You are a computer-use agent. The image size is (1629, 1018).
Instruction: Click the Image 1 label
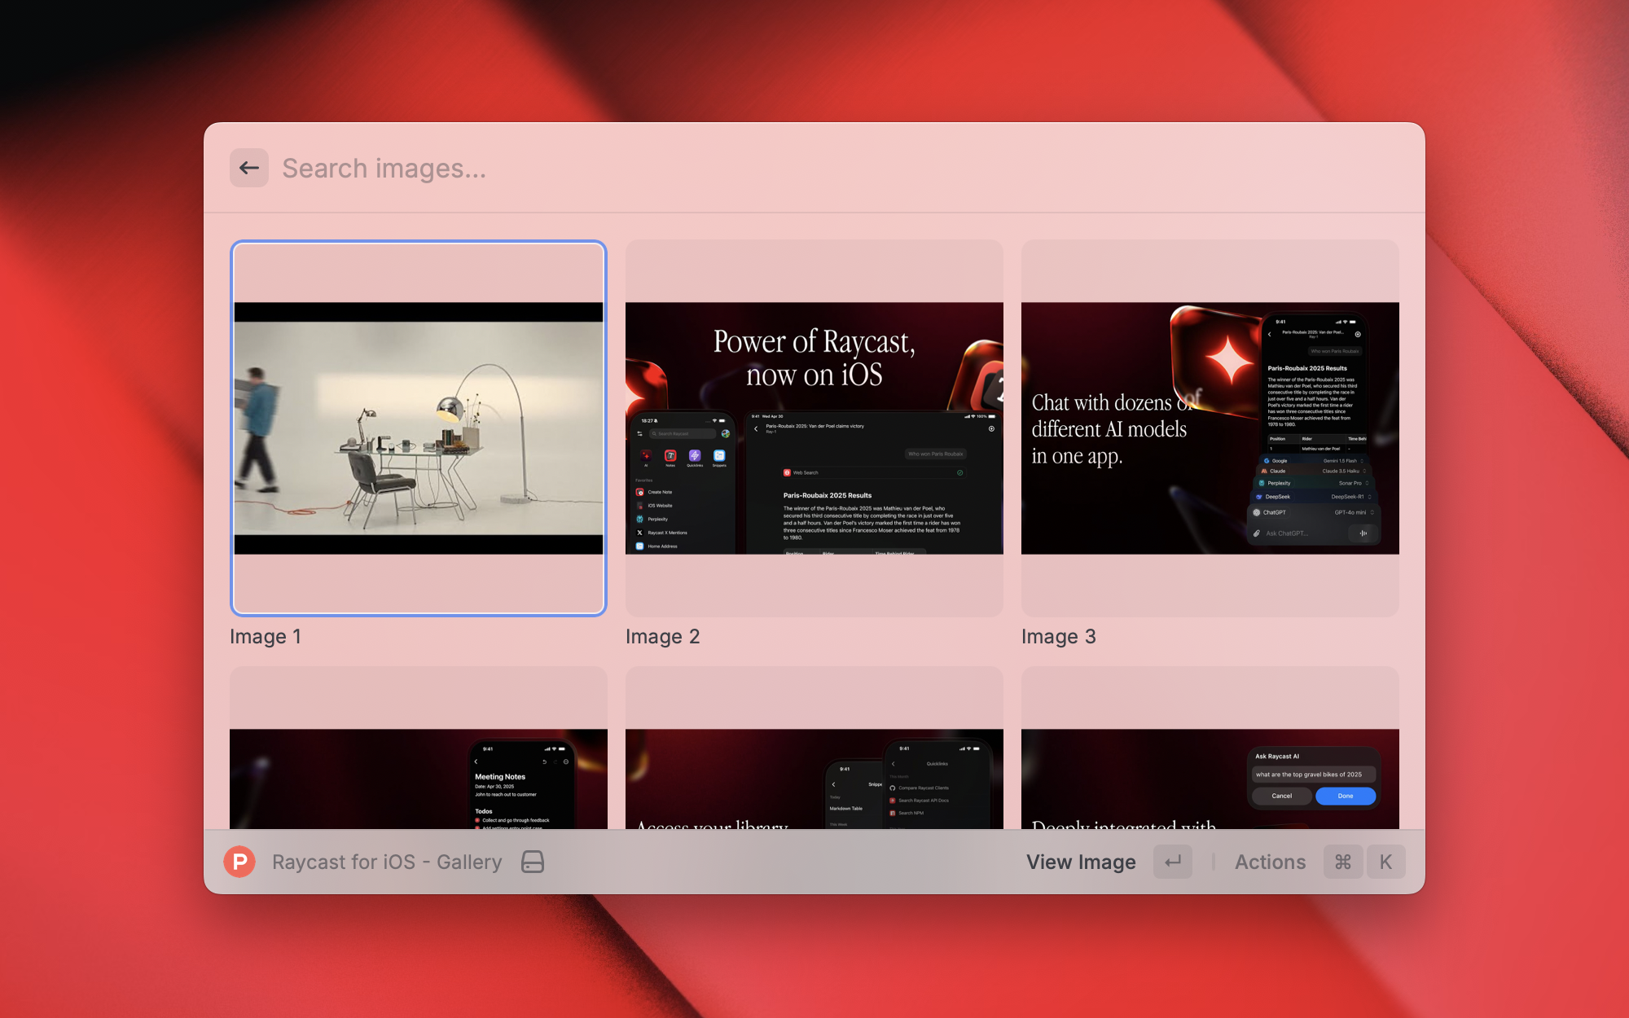pos(266,637)
